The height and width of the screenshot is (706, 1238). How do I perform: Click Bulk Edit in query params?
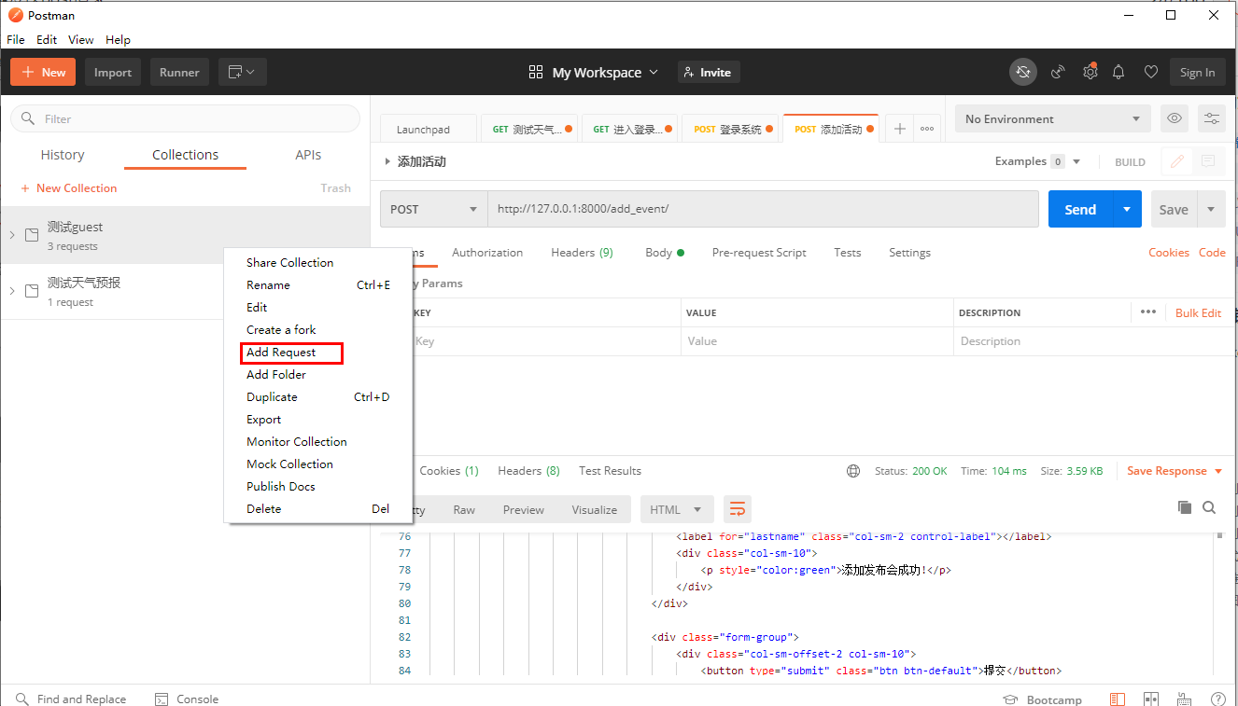point(1198,312)
